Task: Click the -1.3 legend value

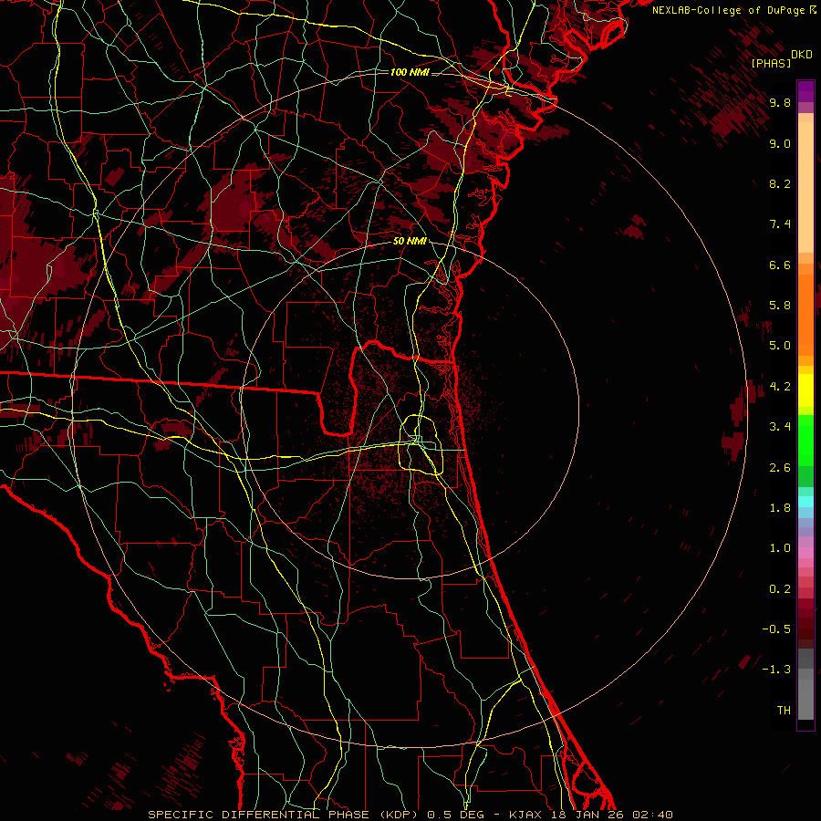Action: (776, 670)
